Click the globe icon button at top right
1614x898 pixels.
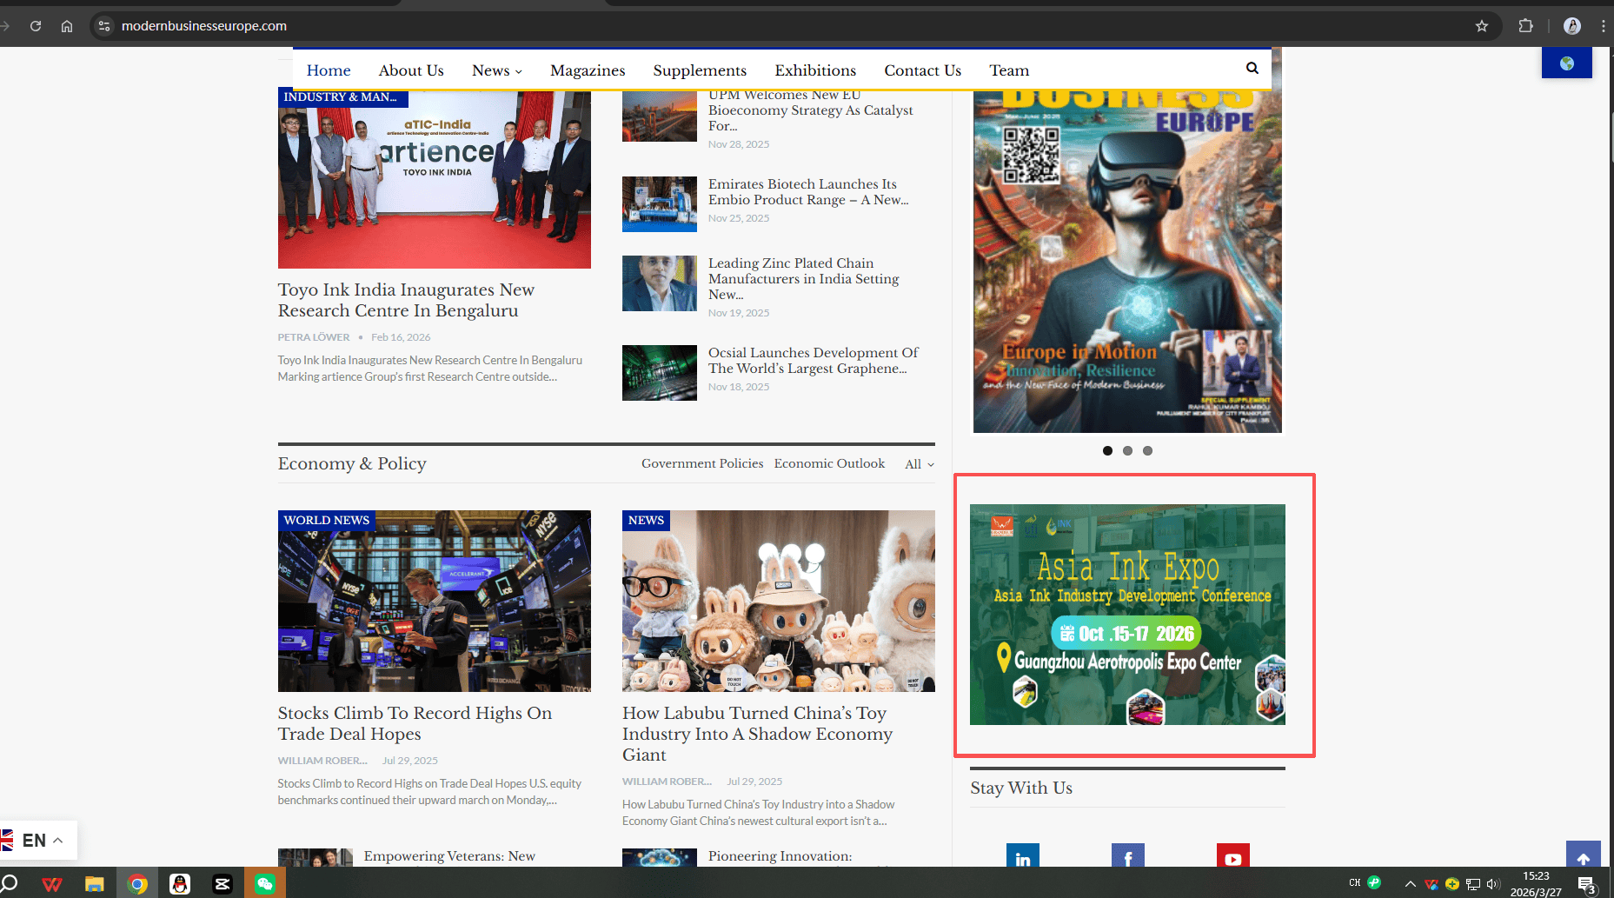[1566, 63]
